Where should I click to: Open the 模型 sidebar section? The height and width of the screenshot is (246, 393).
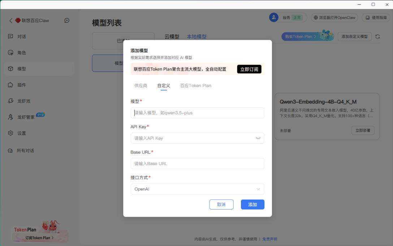tap(40, 69)
